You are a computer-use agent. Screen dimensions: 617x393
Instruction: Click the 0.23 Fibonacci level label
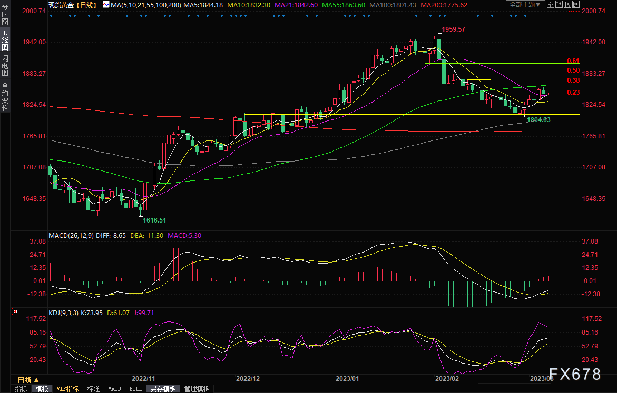point(573,93)
